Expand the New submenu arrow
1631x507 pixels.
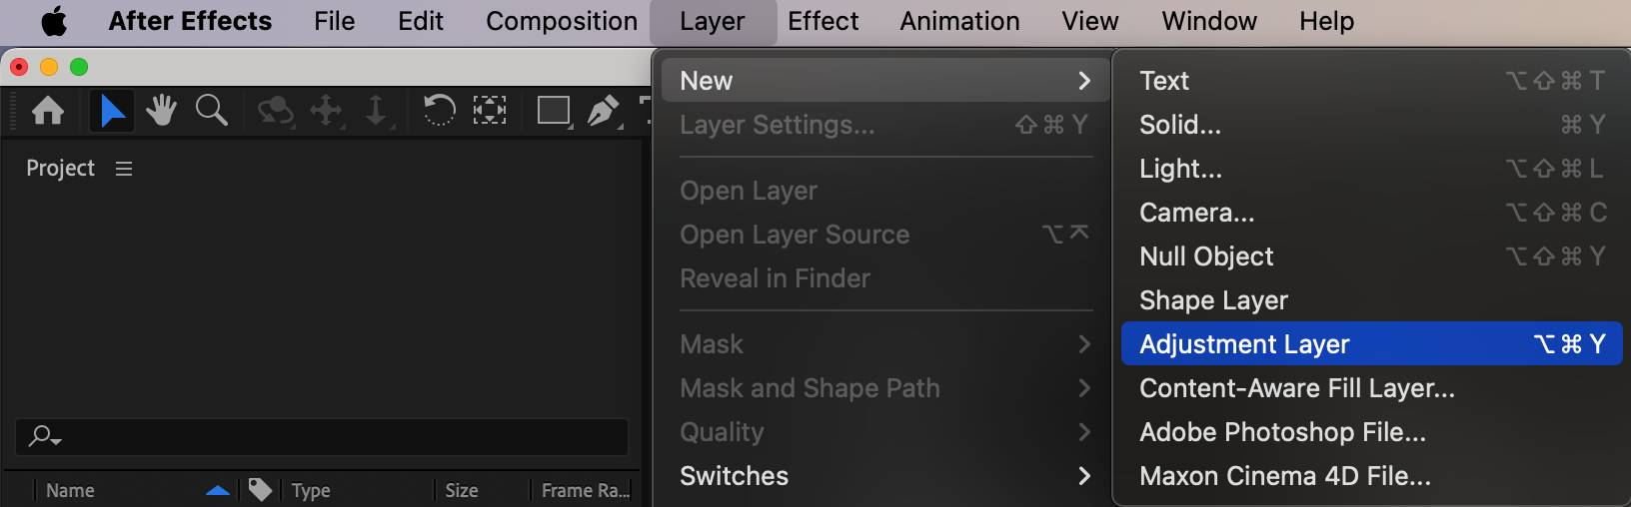click(1084, 81)
